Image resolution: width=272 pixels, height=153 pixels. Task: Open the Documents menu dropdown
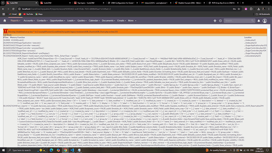point(108,21)
